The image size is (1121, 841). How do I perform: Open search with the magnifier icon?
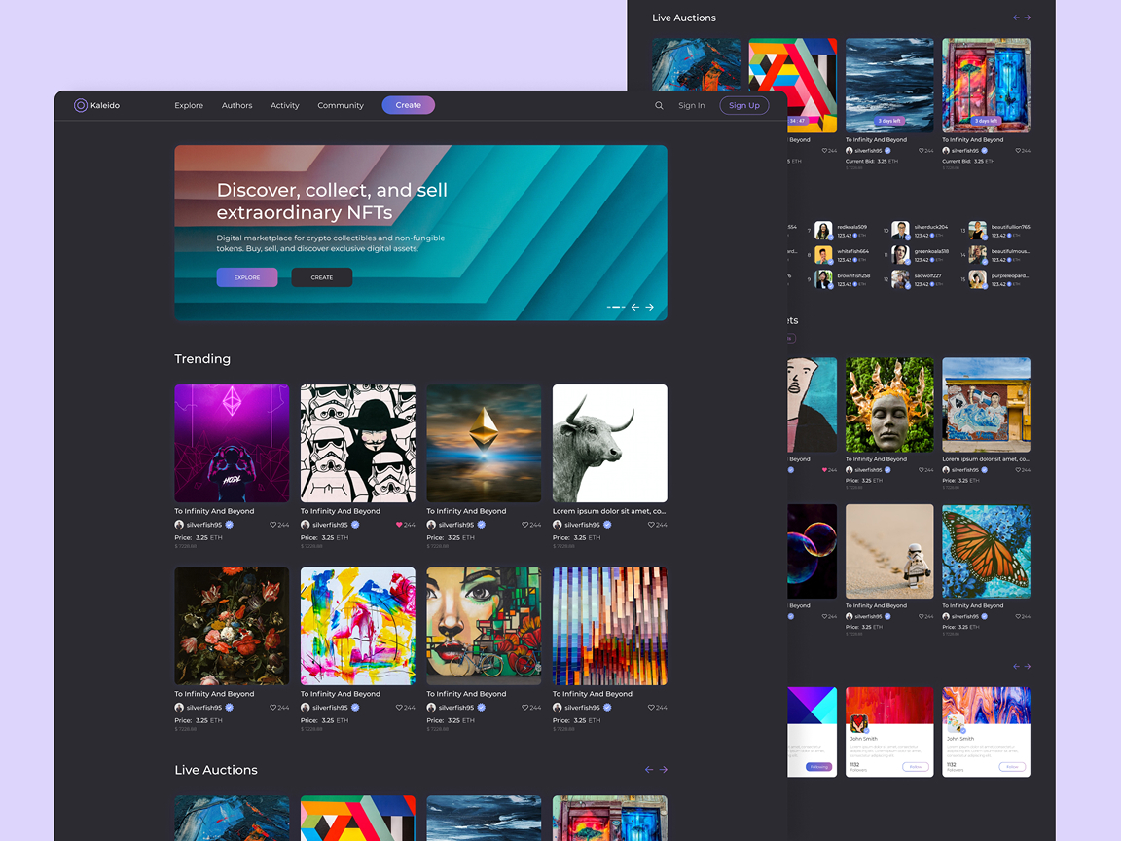coord(659,106)
